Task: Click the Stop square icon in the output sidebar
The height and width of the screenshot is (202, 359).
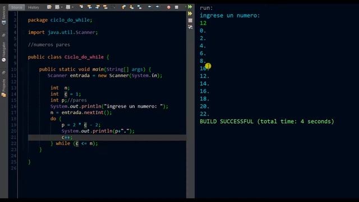Action: point(190,20)
